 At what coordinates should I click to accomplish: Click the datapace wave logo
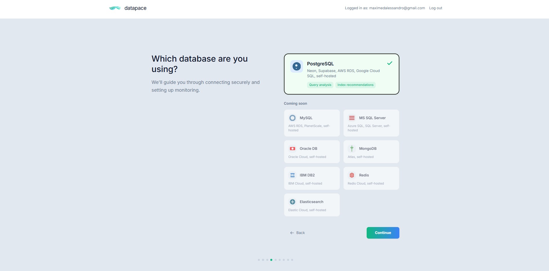pyautogui.click(x=115, y=8)
